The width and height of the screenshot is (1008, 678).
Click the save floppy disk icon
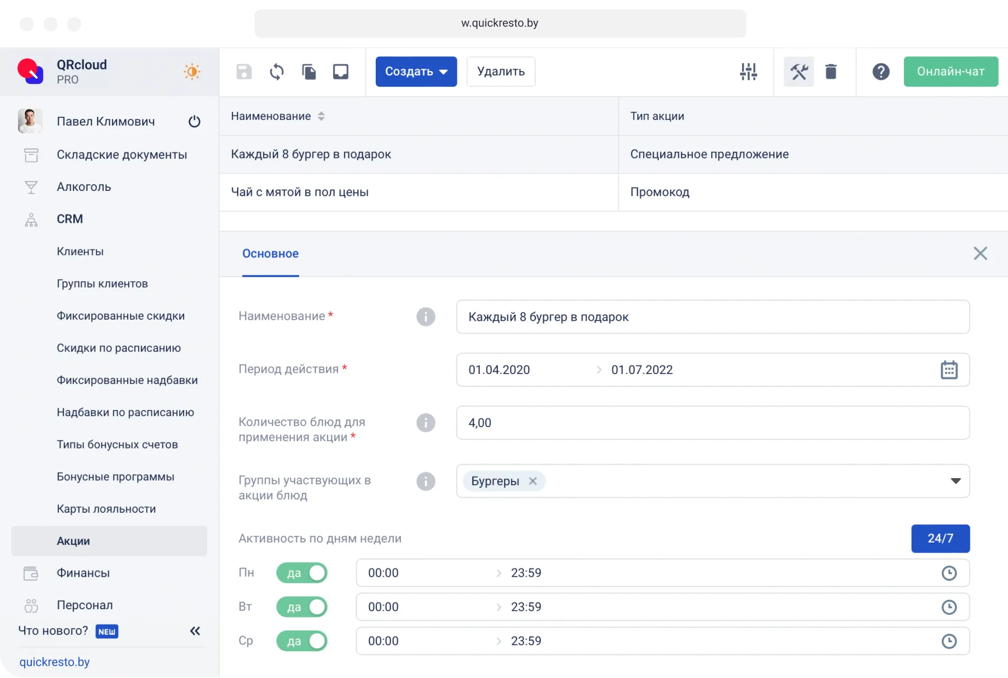244,72
